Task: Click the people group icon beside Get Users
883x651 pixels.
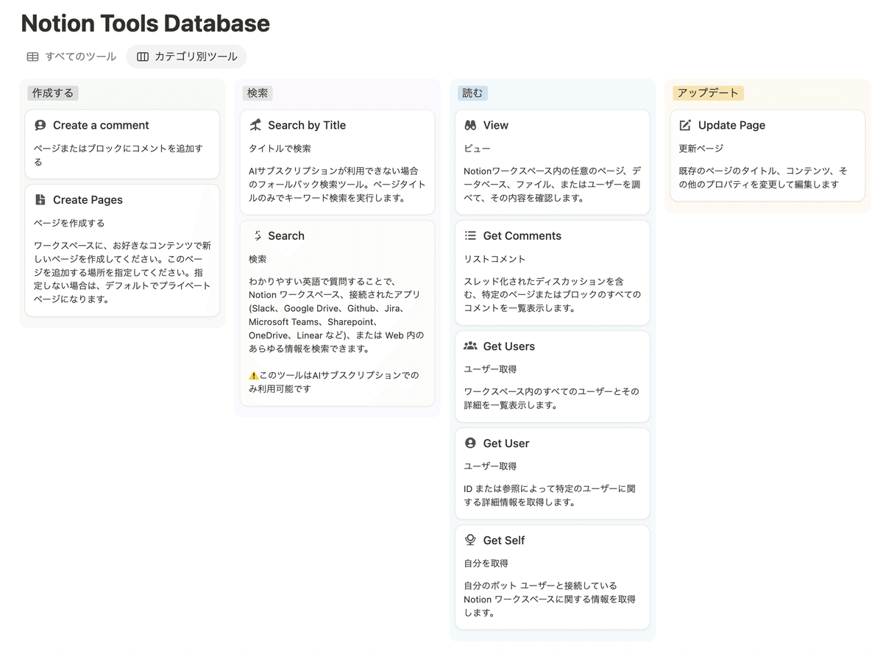Action: coord(470,346)
